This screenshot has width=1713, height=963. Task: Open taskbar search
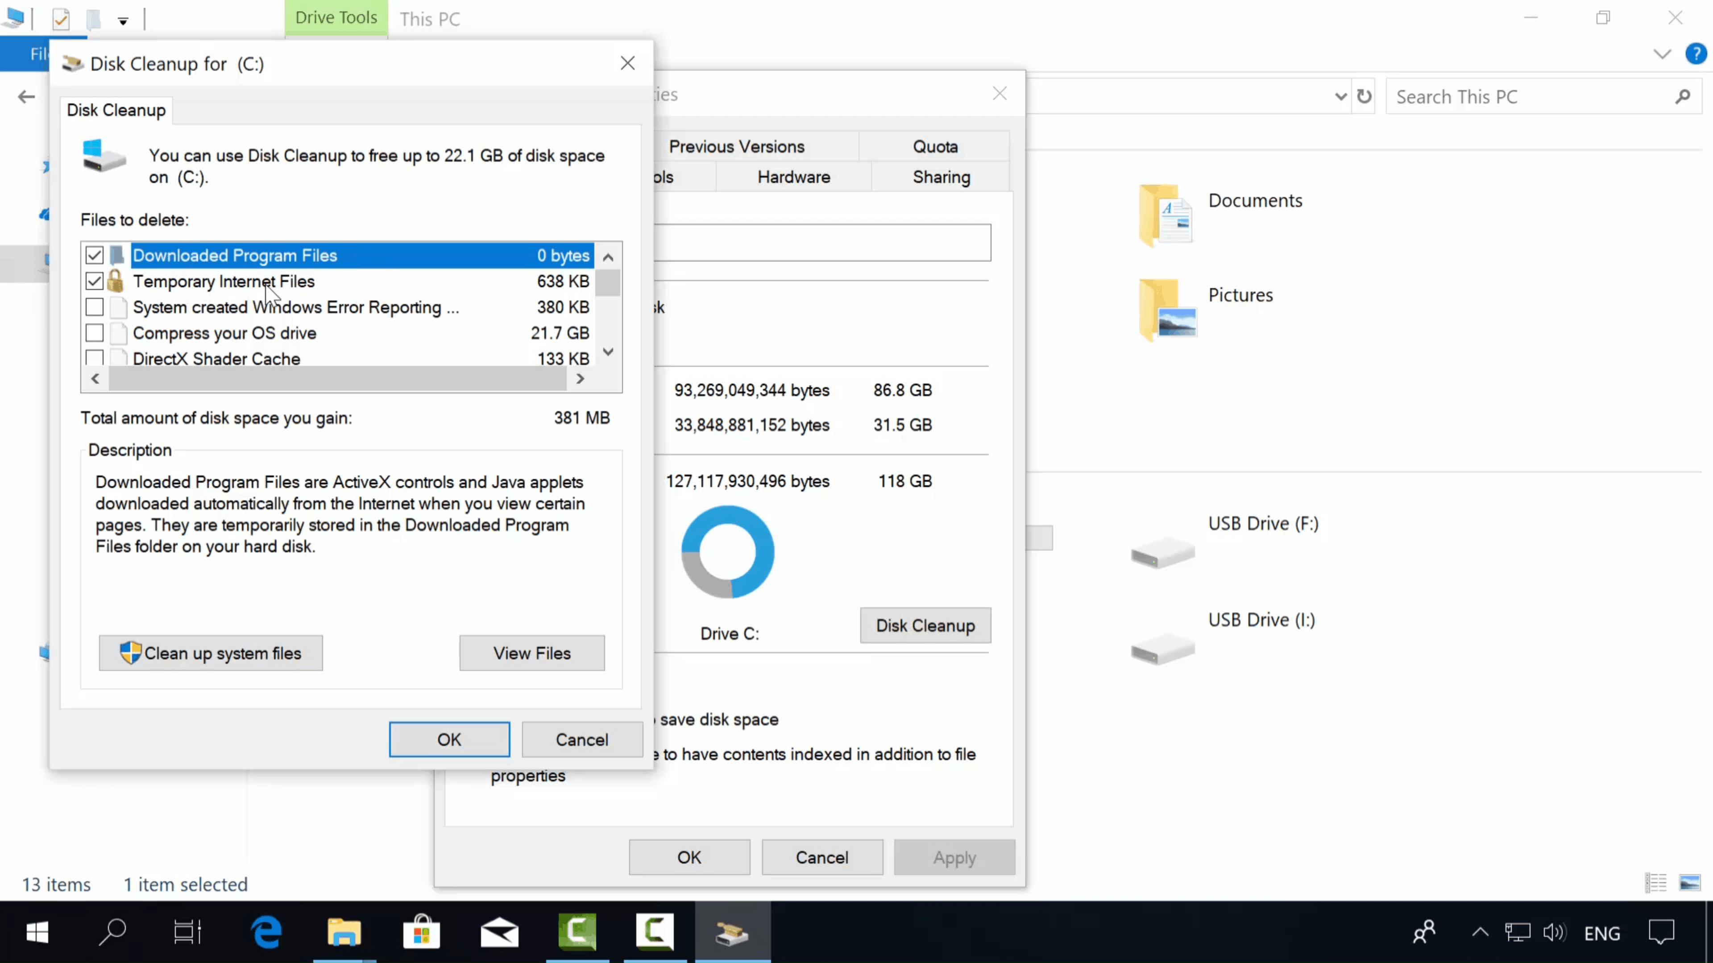point(112,932)
